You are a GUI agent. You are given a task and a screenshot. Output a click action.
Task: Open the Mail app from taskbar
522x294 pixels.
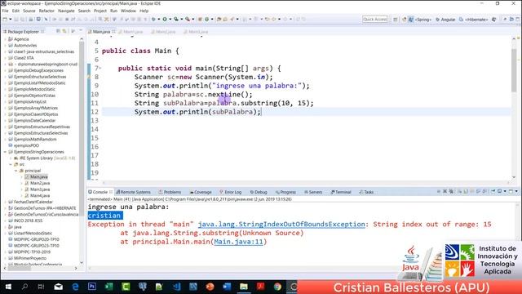[x=58, y=287]
